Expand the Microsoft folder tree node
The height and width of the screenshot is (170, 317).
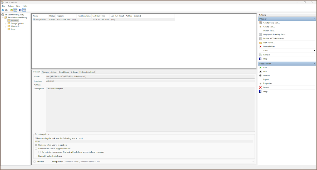click(x=6, y=26)
